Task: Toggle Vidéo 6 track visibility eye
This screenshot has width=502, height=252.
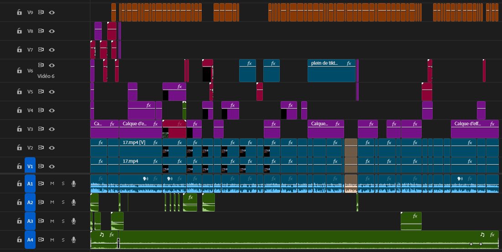Action: tap(52, 65)
